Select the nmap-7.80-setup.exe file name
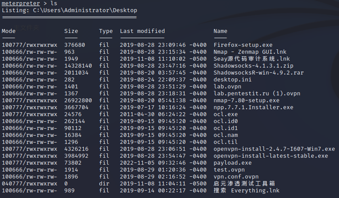 pos(246,100)
